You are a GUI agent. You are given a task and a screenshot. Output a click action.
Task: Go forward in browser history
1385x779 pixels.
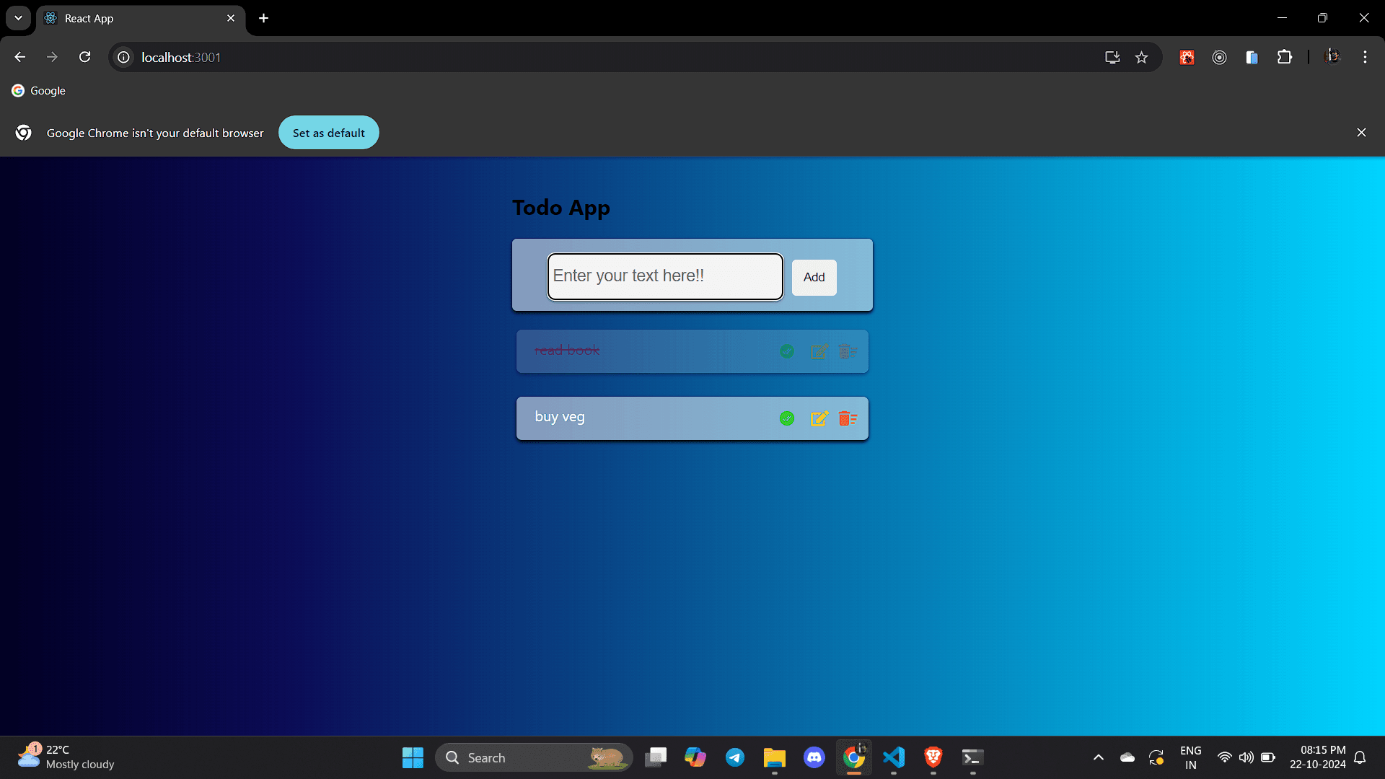pyautogui.click(x=52, y=57)
